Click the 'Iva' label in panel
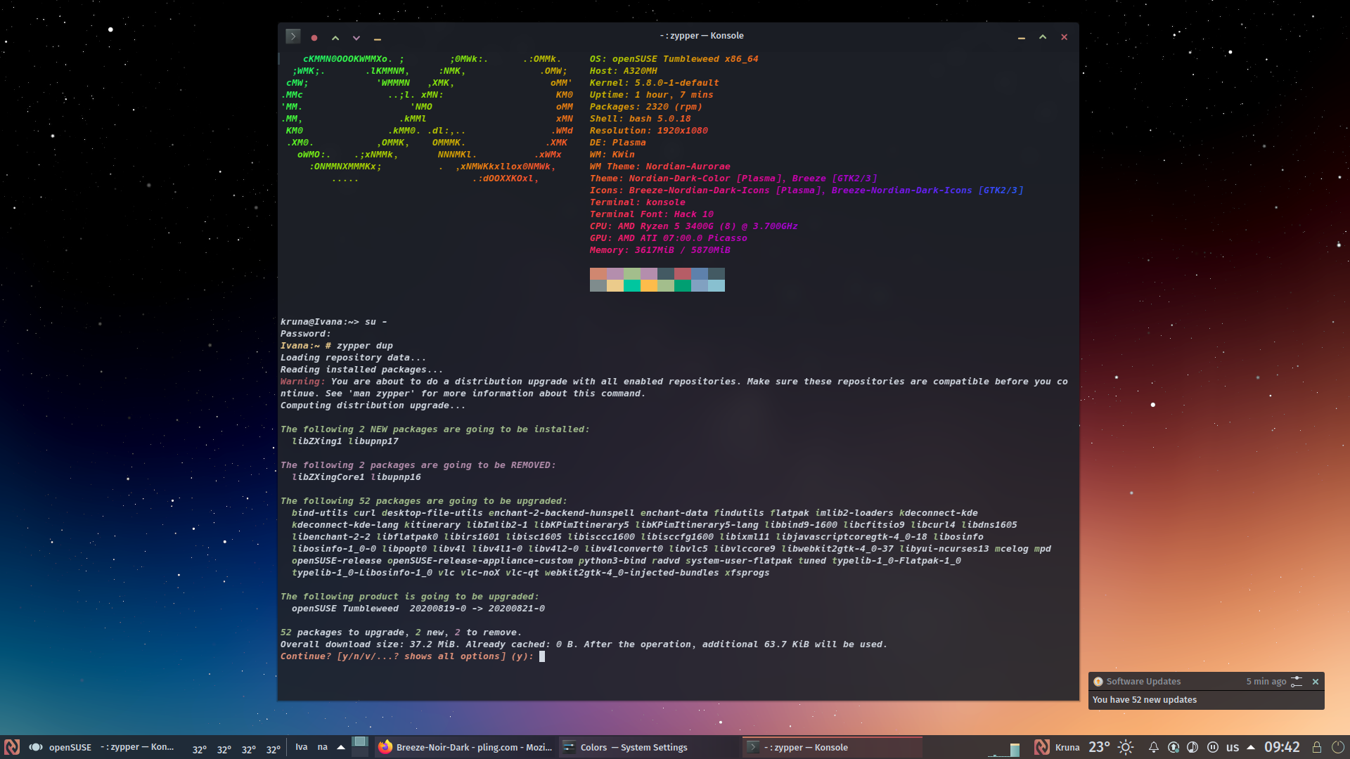The image size is (1350, 759). (302, 747)
